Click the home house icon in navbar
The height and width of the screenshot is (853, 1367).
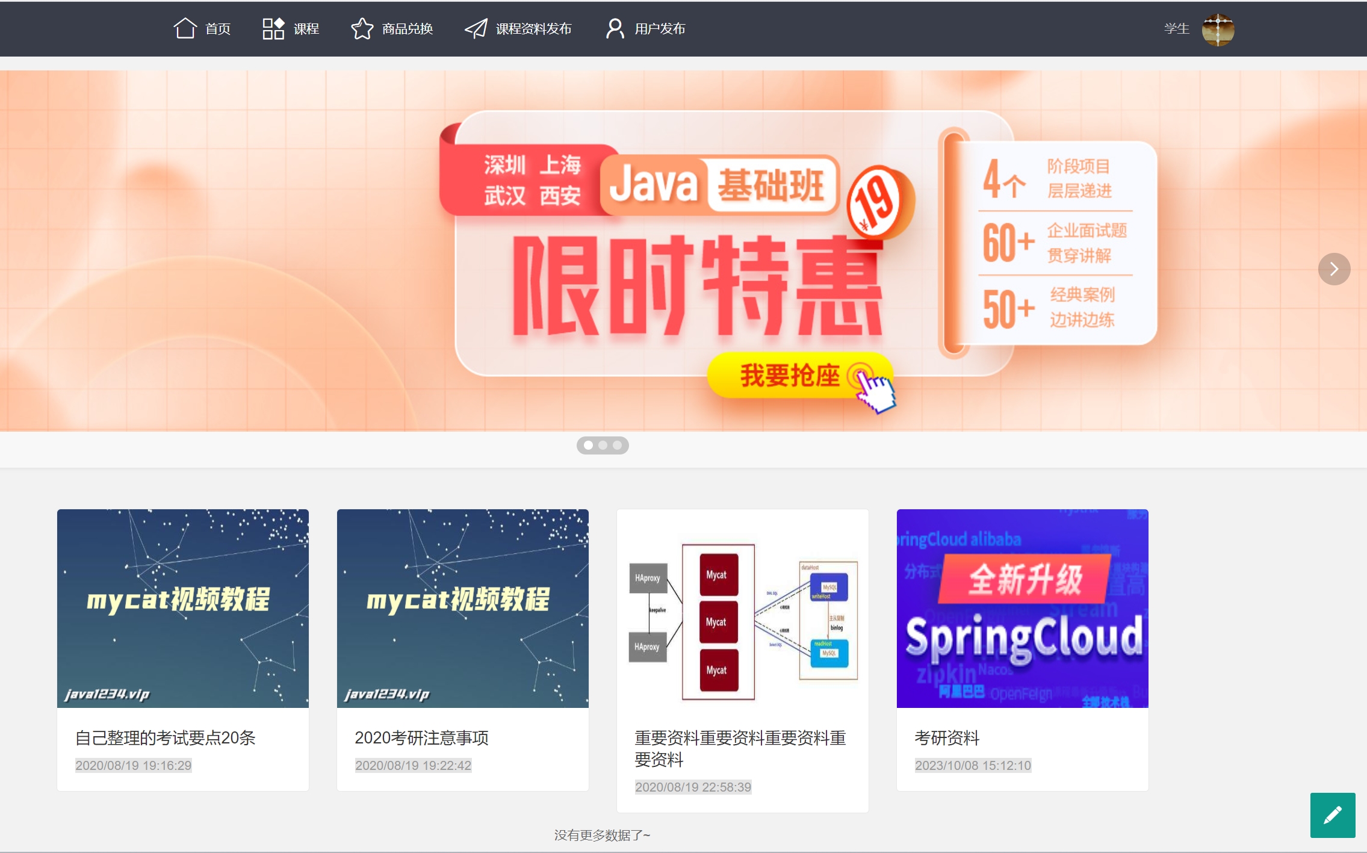pos(185,28)
